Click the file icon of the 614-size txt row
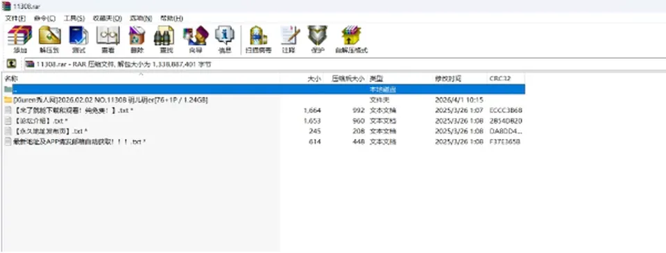The image size is (666, 253). (8, 142)
